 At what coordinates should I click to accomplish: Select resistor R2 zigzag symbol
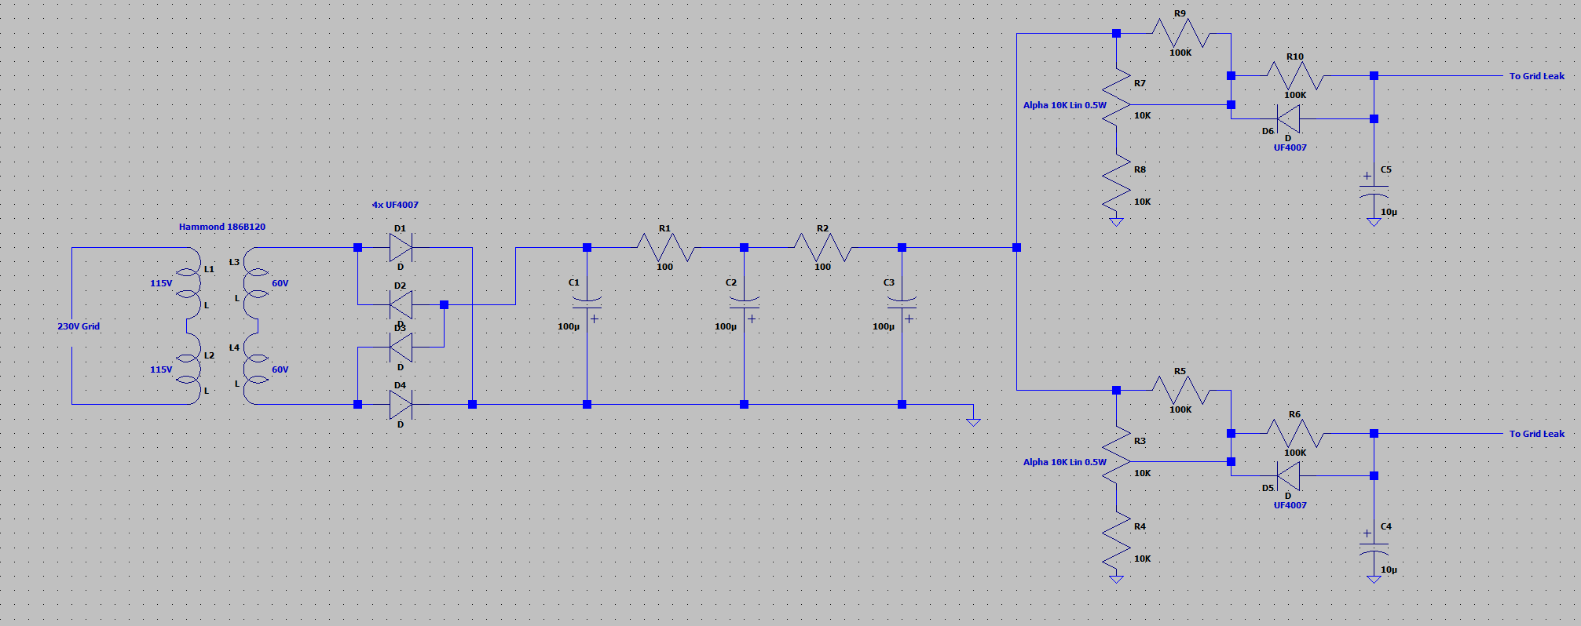(x=823, y=247)
